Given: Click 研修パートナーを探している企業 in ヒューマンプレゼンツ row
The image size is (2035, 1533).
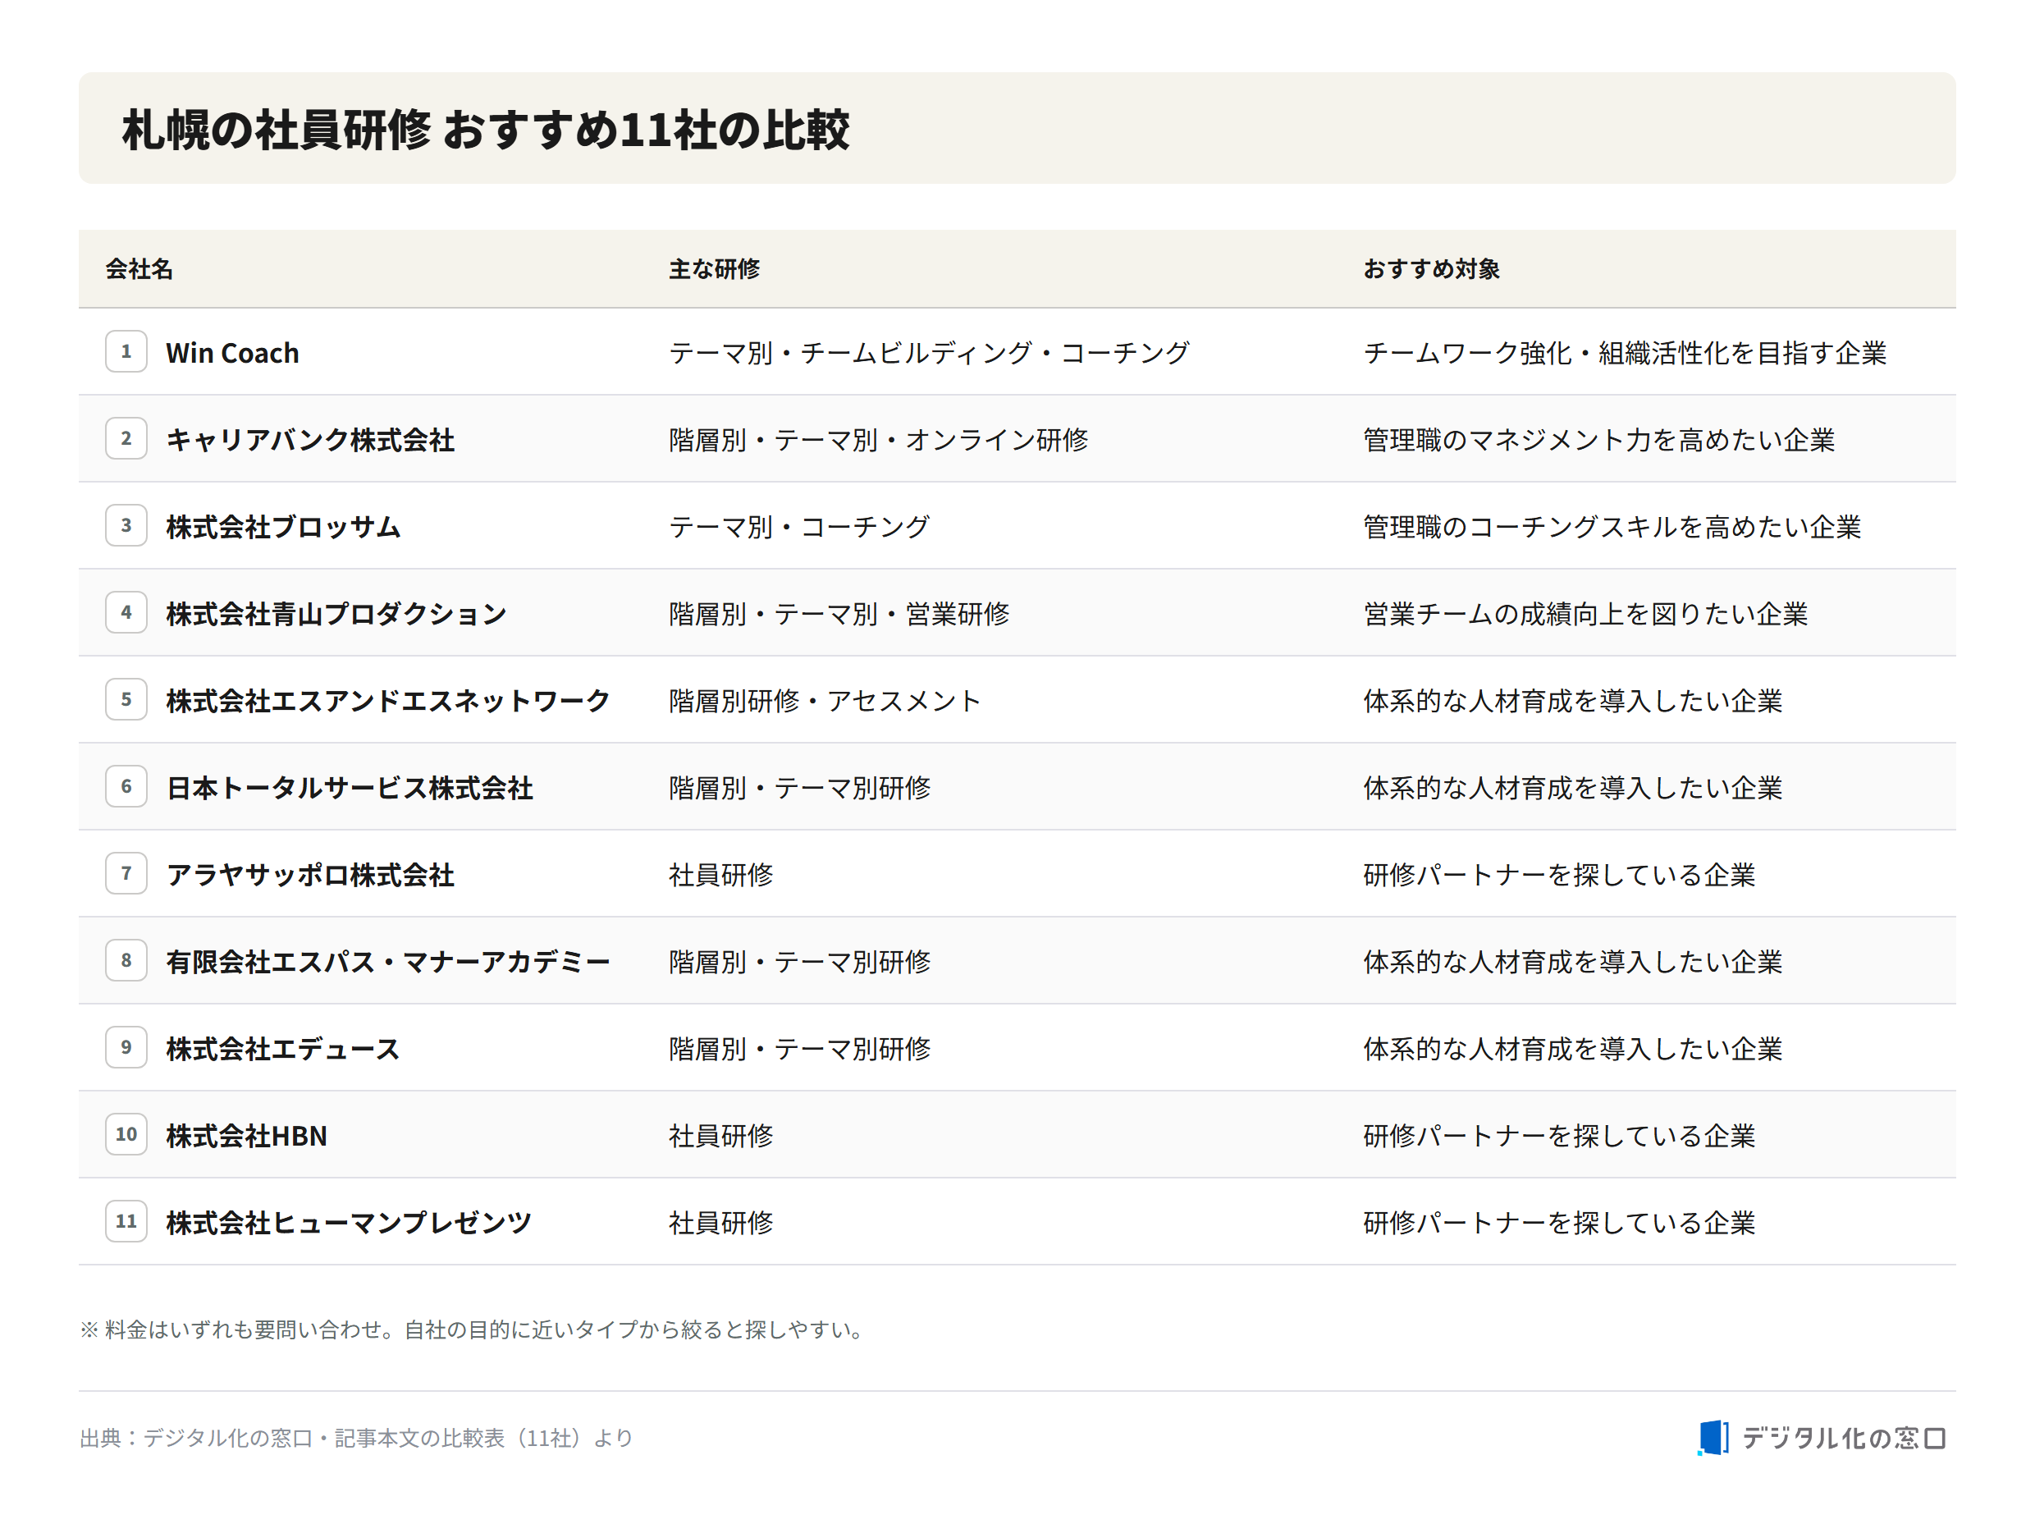Looking at the screenshot, I should click(1559, 1222).
